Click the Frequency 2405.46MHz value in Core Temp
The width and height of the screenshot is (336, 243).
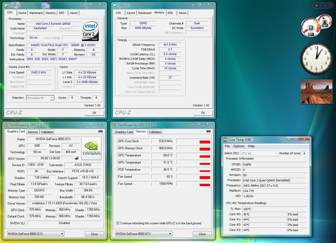275,185
